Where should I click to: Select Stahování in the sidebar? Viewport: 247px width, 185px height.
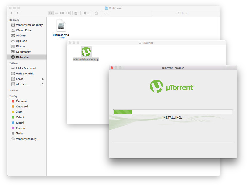point(27,57)
